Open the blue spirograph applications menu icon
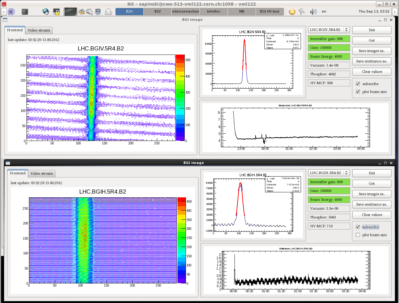 pyautogui.click(x=11, y=12)
